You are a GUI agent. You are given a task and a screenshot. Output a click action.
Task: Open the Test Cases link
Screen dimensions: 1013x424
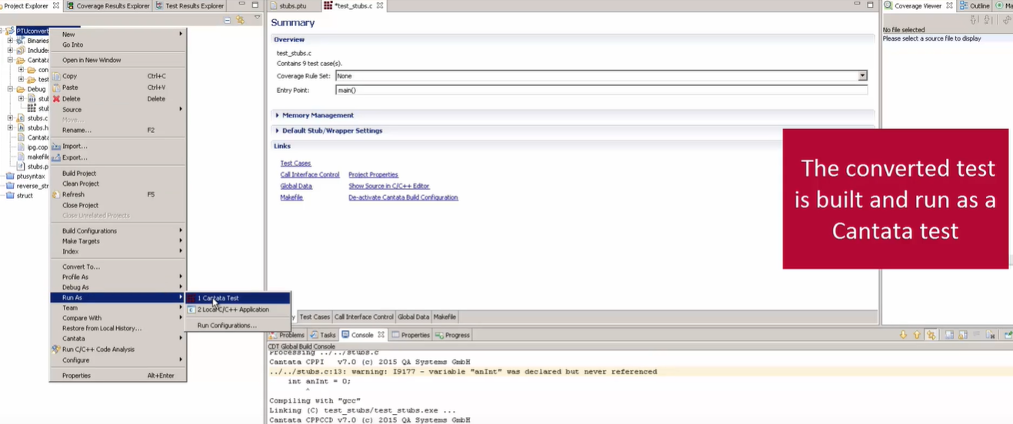(295, 164)
